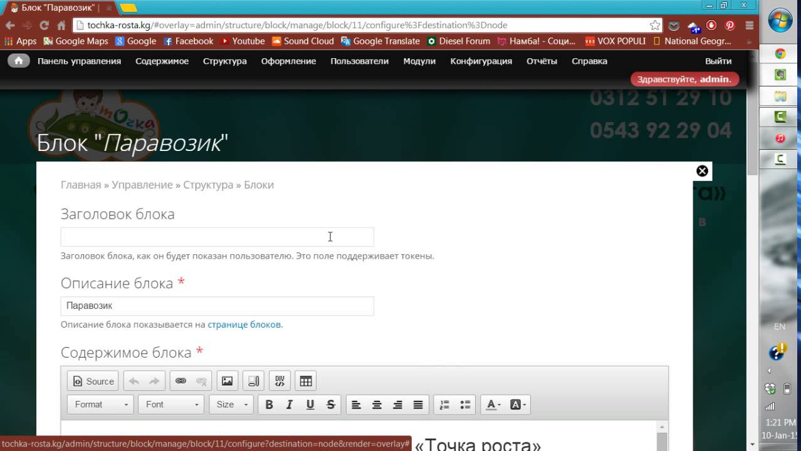The image size is (801, 451).
Task: Insert numbered list
Action: coord(444,405)
